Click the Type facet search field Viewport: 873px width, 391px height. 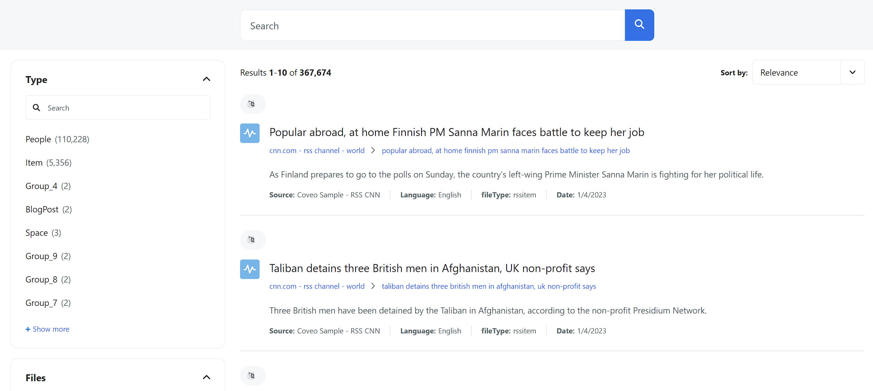click(x=118, y=108)
